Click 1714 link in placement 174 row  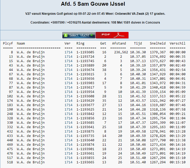click(x=68, y=101)
